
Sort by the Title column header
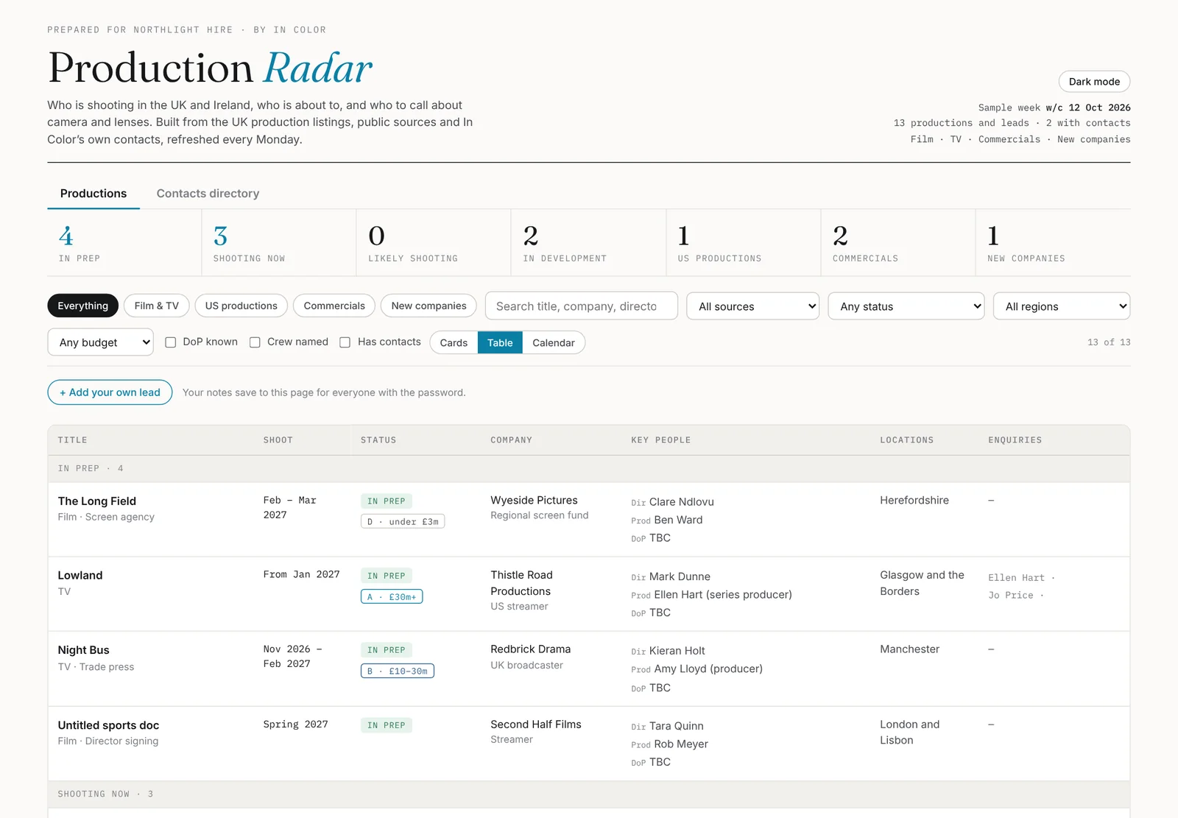[x=73, y=440]
